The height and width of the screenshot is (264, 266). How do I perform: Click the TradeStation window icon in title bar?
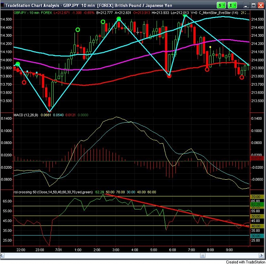2,5
